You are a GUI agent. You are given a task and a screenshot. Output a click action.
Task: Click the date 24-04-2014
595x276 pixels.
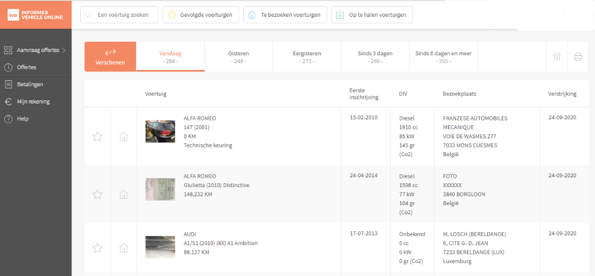tap(364, 175)
